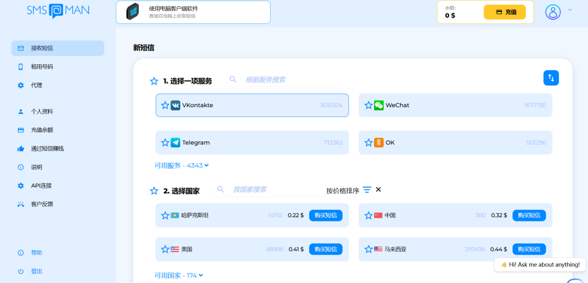Buy SMS for 中国
The height and width of the screenshot is (283, 588).
tap(529, 215)
